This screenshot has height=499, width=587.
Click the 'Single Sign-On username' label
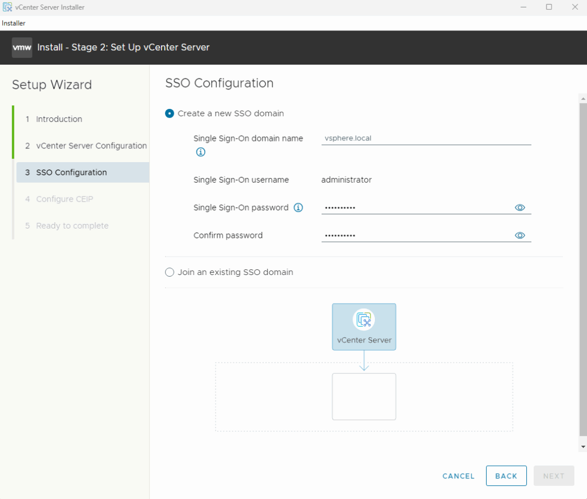point(241,180)
